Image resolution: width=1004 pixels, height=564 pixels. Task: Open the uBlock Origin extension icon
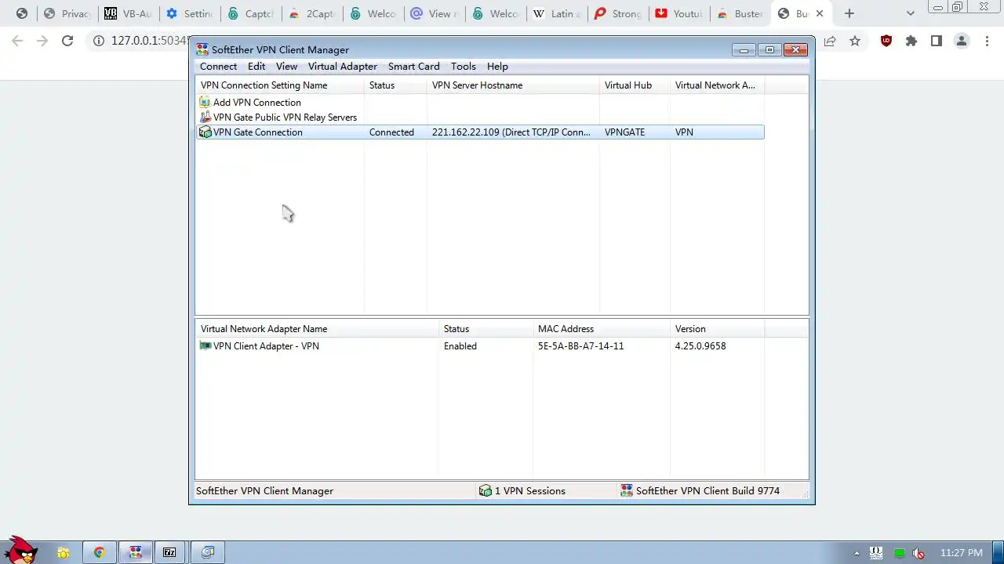click(886, 41)
